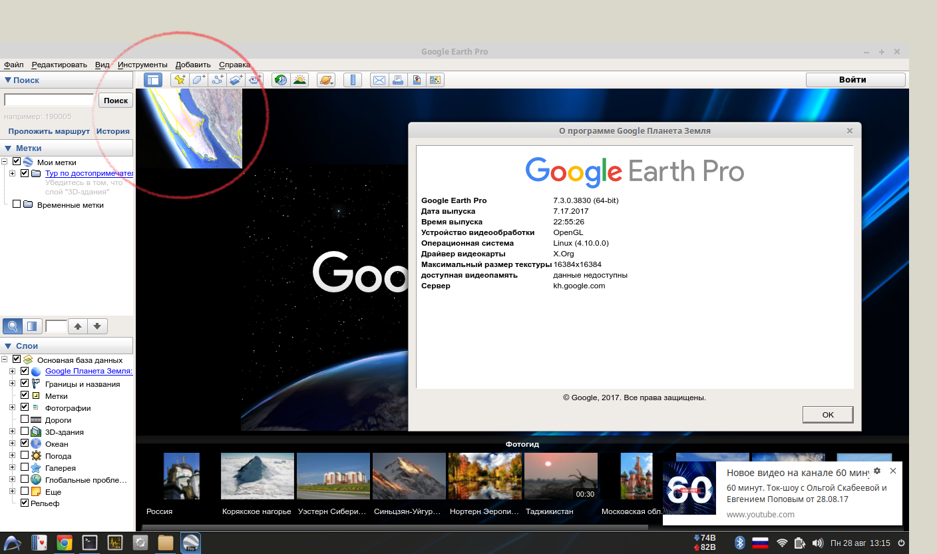Uncheck the Океан layer checkbox
The height and width of the screenshot is (554, 937).
click(25, 443)
